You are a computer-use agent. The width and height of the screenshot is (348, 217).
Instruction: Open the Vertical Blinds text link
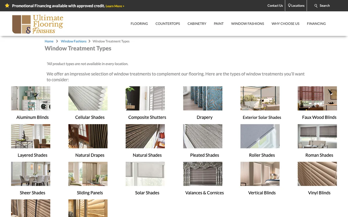pyautogui.click(x=262, y=193)
